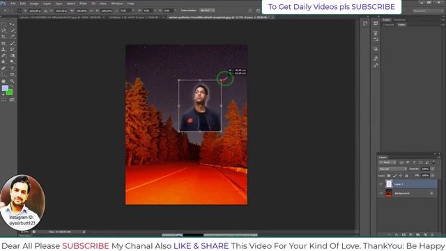Open the Color panel tab
Screen dimensions: 446x251
[x=386, y=20]
